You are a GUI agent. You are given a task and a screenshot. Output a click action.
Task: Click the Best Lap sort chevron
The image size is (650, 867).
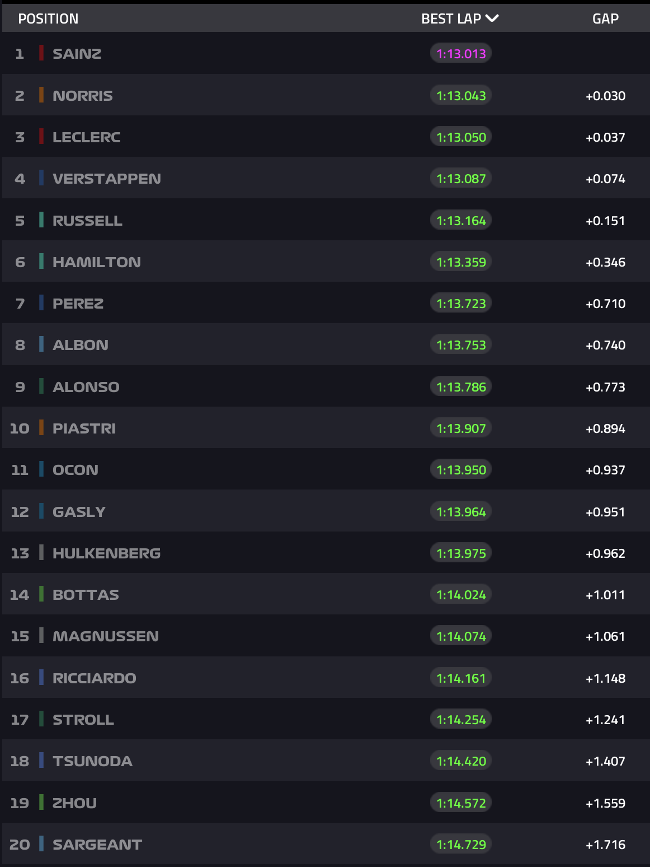tap(492, 18)
